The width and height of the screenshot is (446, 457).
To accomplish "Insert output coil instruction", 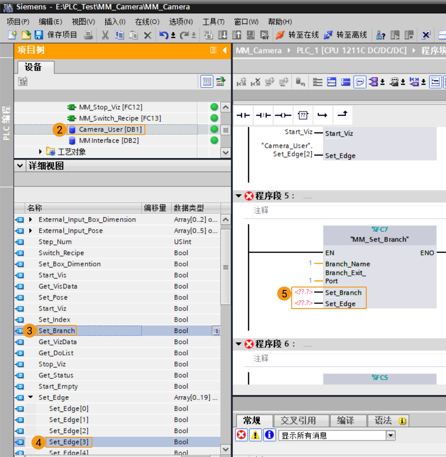I will [283, 115].
